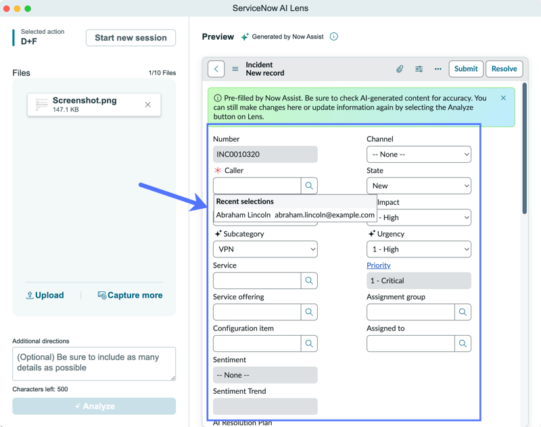Open the Impact dropdown
Screen dimensions: 541x427
[x=424, y=218]
